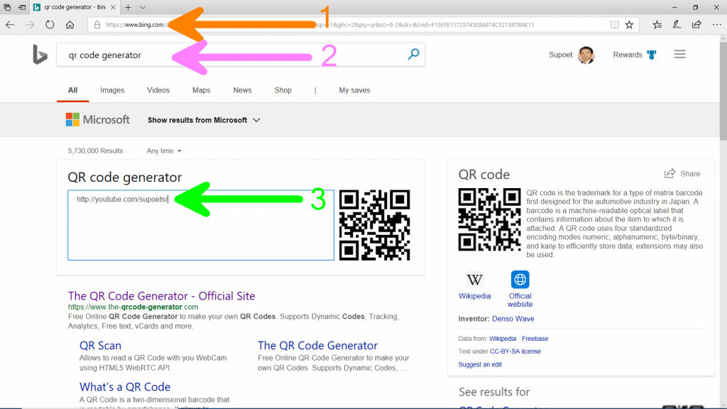Open the Edge Hub favorites list
This screenshot has height=409, width=727.
[x=657, y=24]
